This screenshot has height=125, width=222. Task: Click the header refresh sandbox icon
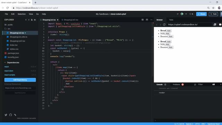pyautogui.click(x=178, y=14)
